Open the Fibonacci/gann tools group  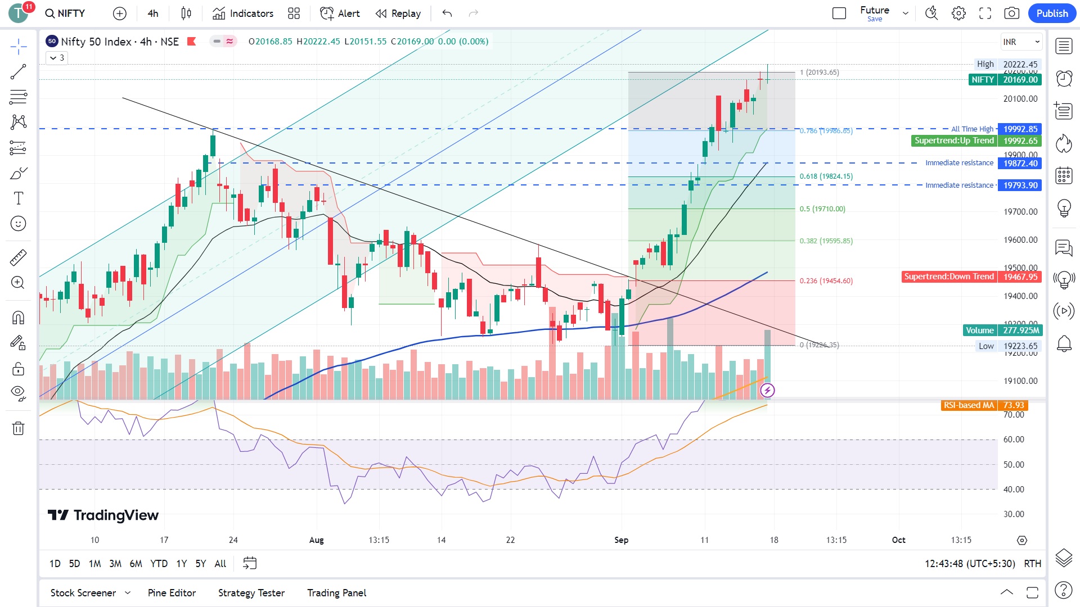click(18, 97)
